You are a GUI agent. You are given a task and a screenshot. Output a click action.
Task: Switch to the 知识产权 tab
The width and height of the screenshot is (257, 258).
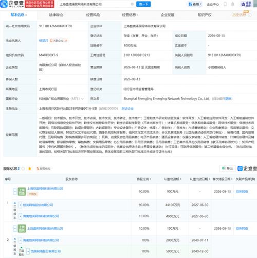pos(205,15)
